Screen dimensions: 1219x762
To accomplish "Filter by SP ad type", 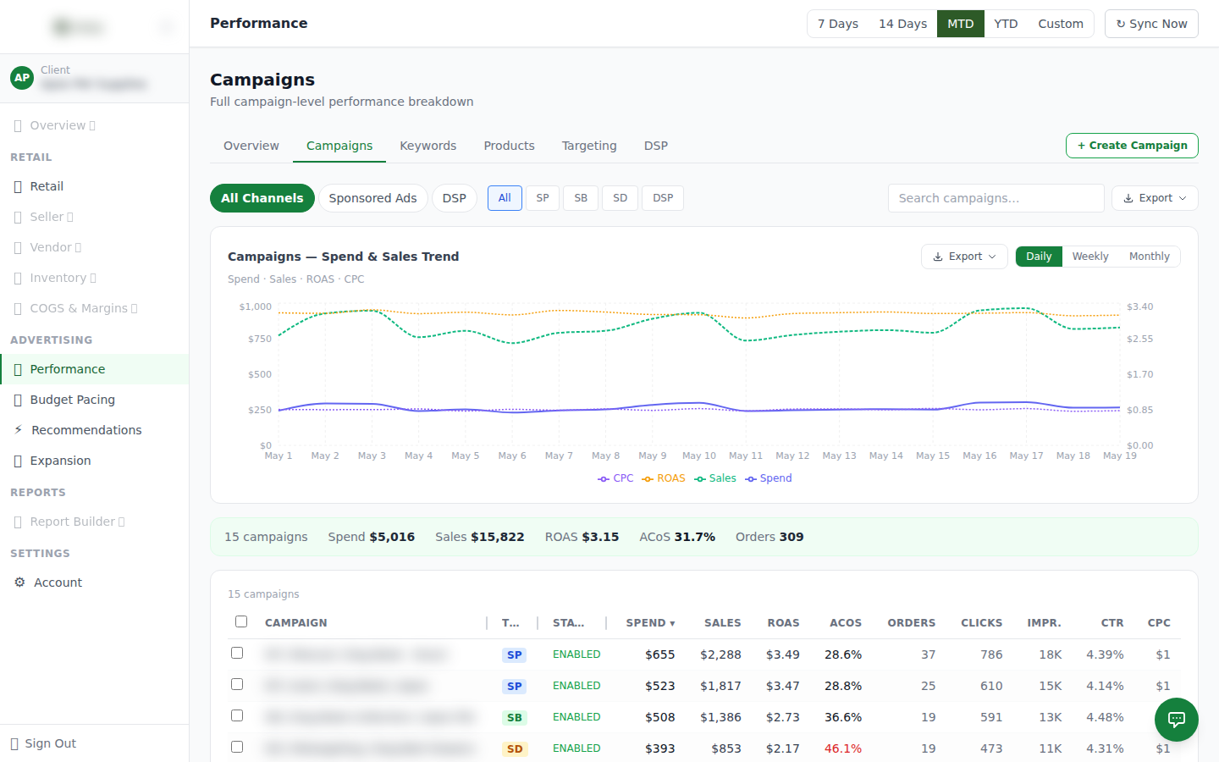I will pos(543,198).
